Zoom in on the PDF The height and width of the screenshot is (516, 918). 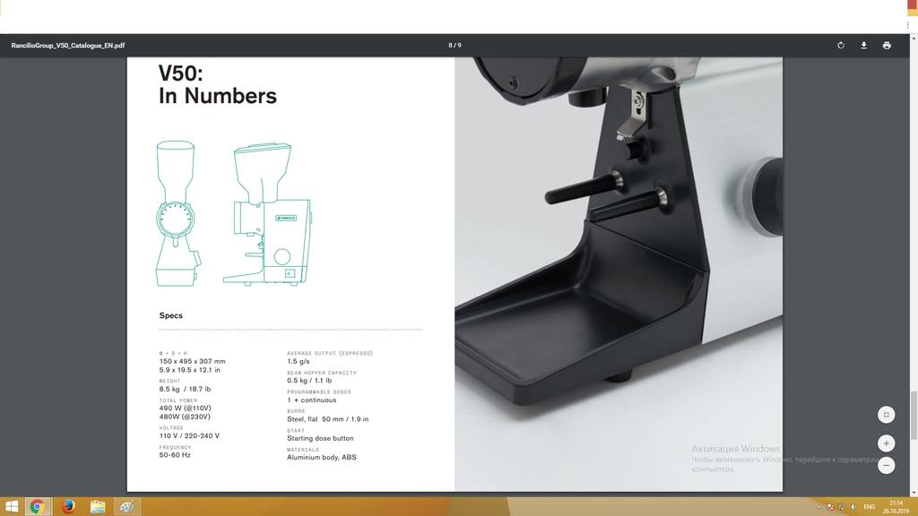point(886,443)
